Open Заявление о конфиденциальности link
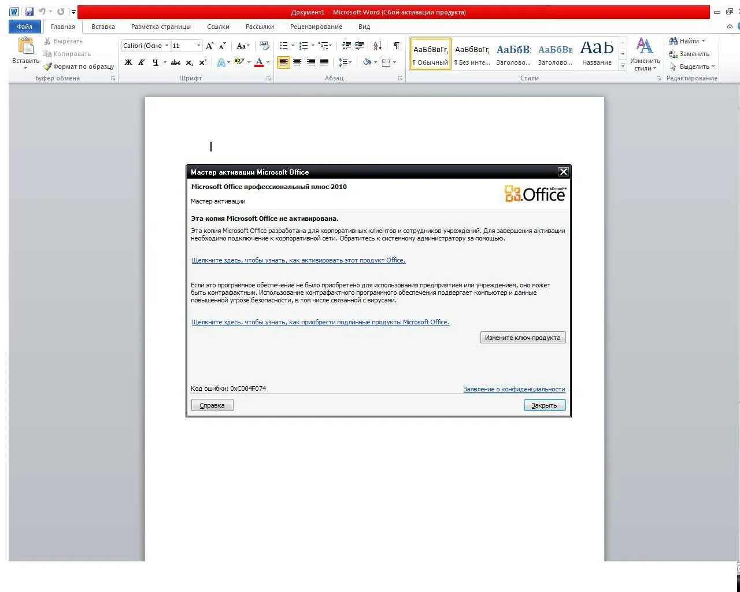Viewport: 740px width, 592px height. pyautogui.click(x=514, y=389)
